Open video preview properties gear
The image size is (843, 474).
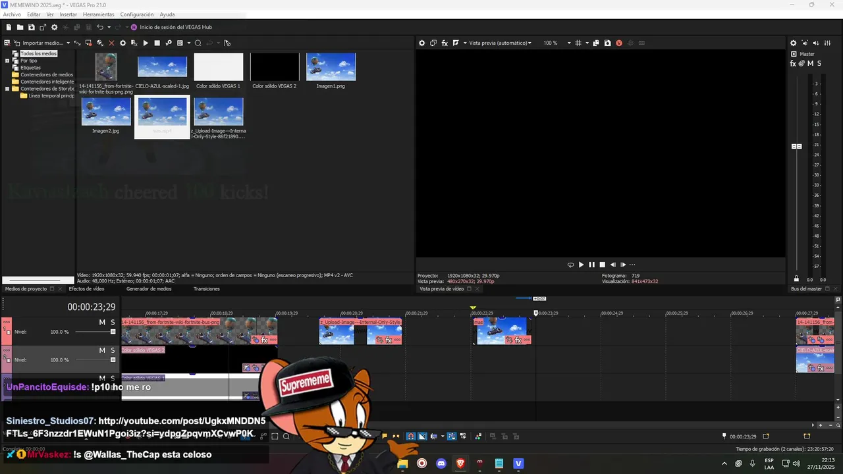coord(422,43)
